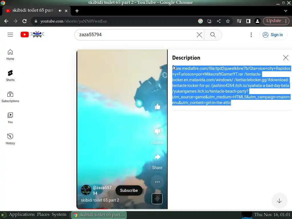This screenshot has width=292, height=219.
Task: Click the Google icon in address bar
Action: point(200,21)
